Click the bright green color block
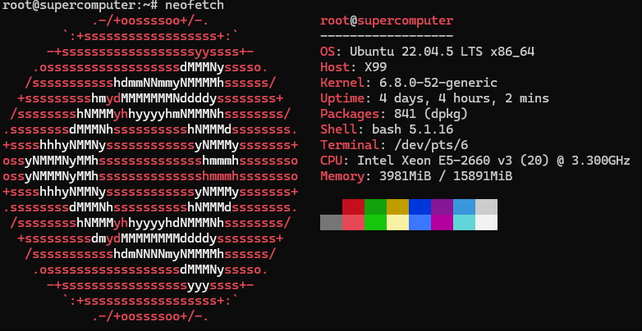This screenshot has width=642, height=331. tap(375, 222)
